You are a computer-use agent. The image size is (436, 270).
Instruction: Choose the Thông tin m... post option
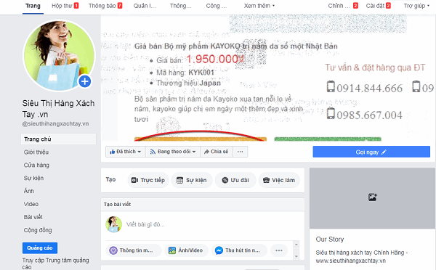point(134,250)
